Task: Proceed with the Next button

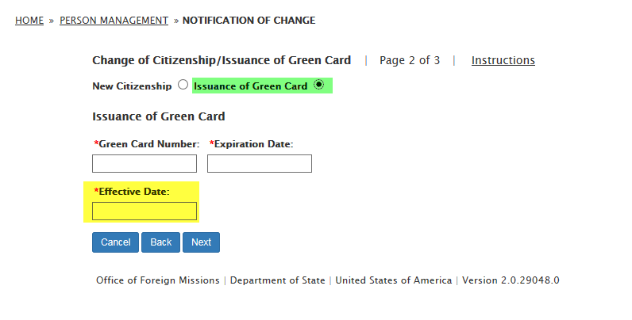Action: tap(201, 242)
